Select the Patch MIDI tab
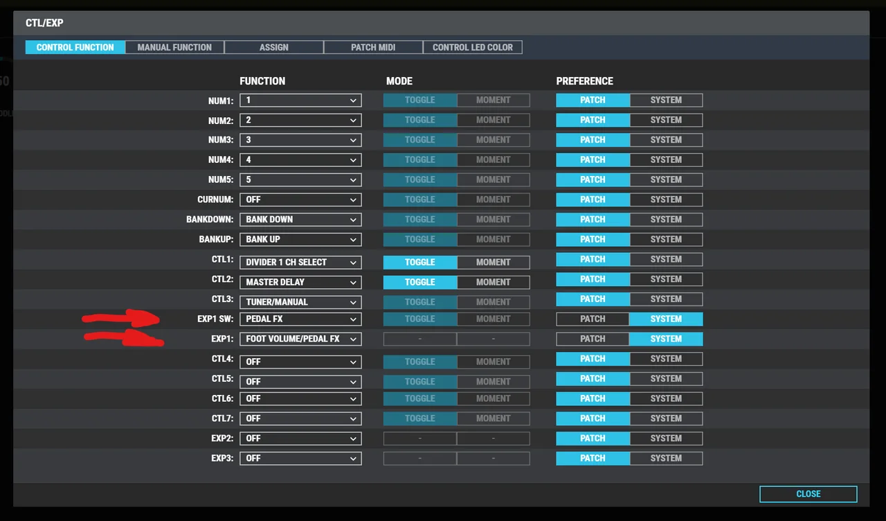886x521 pixels. coord(373,47)
